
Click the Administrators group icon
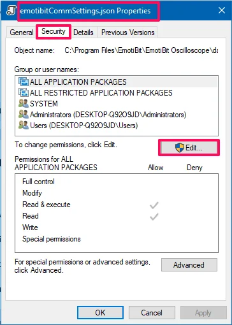click(x=24, y=115)
